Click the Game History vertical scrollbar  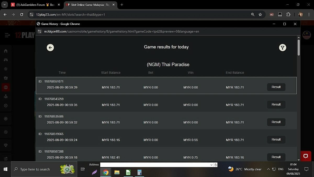[299, 47]
